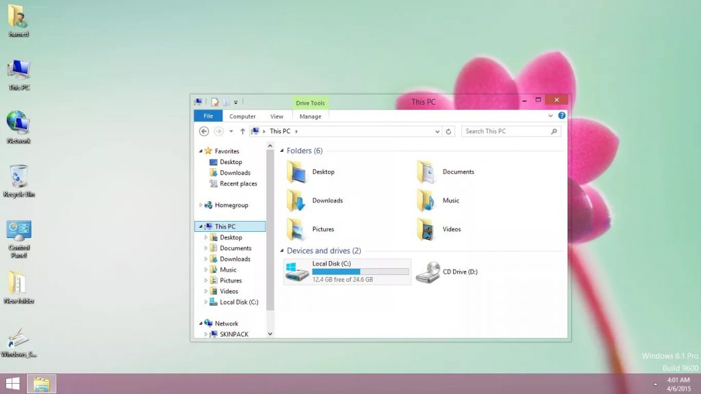This screenshot has height=394, width=701.
Task: Open the Recent locations dropdown arrow
Action: coord(231,131)
